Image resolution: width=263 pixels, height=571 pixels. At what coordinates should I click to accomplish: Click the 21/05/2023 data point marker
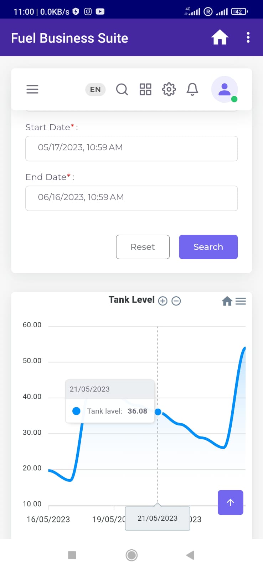pyautogui.click(x=158, y=412)
